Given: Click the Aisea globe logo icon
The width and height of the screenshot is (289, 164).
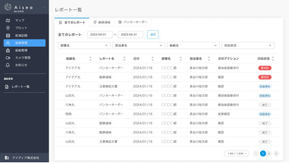Looking at the screenshot, I should [8, 7].
